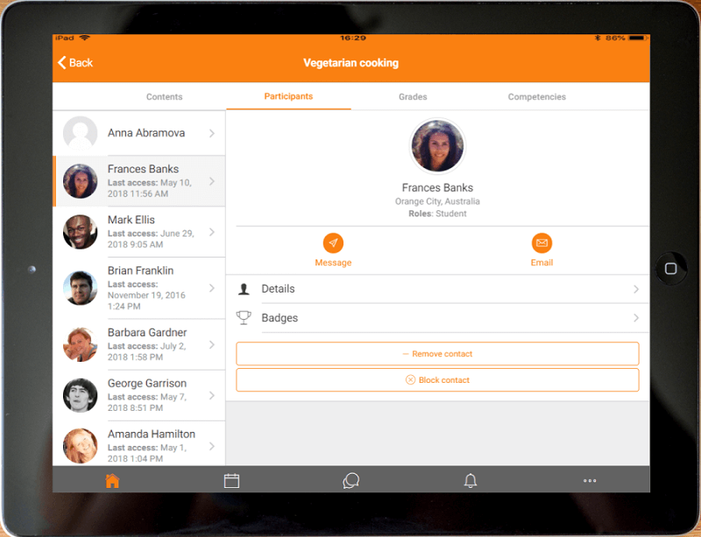Viewport: 701px width, 537px height.
Task: Open Badges using the trophy icon
Action: (x=244, y=317)
